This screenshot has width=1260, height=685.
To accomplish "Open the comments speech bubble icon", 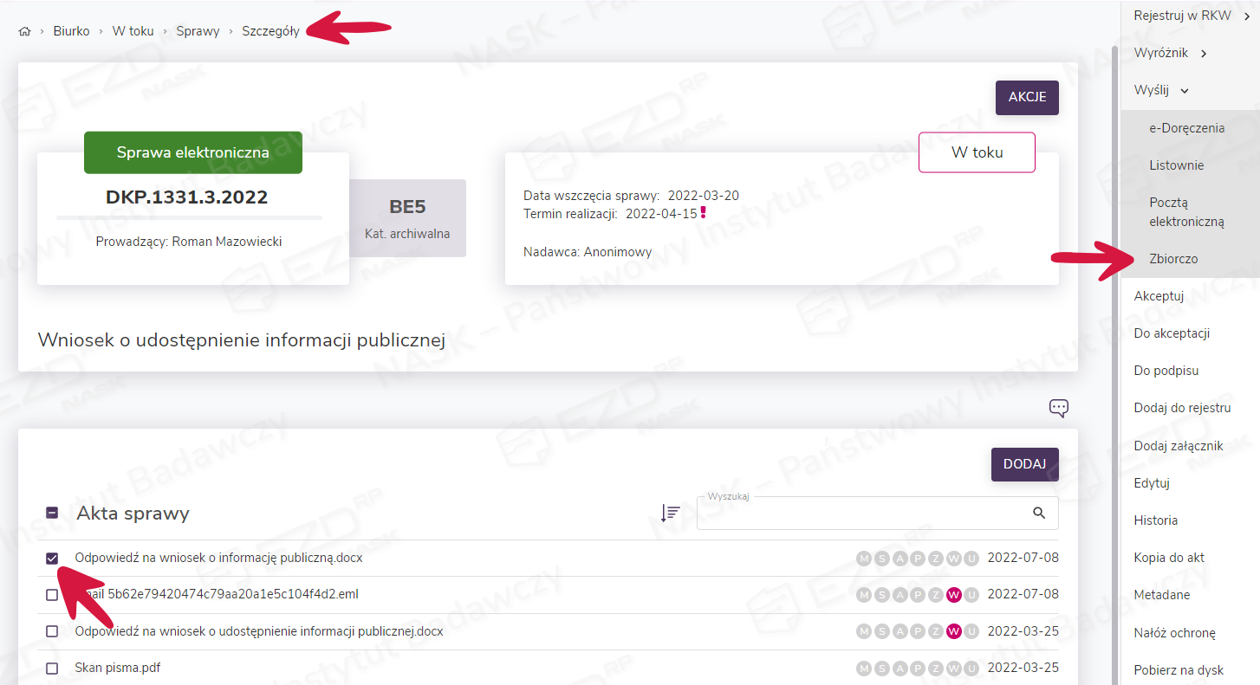I will [1058, 408].
